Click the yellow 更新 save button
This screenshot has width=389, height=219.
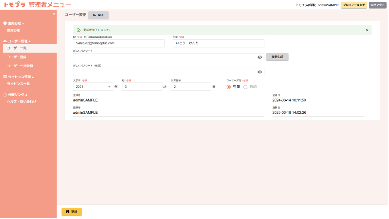[x=71, y=211]
